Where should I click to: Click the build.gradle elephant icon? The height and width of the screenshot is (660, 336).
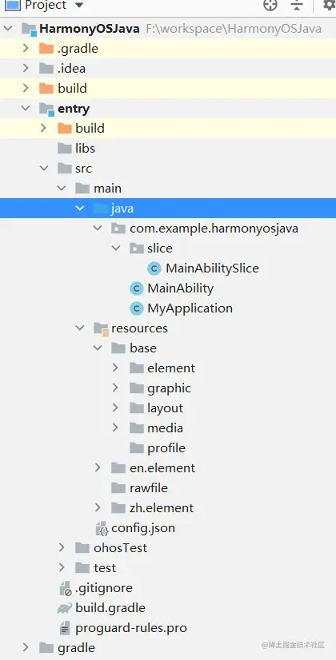[x=65, y=608]
